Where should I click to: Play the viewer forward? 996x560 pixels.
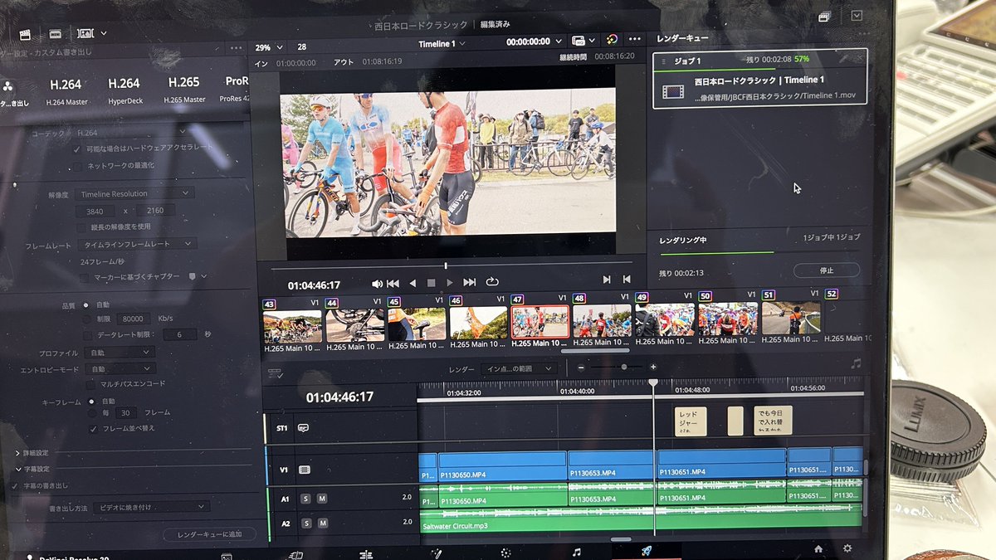[450, 283]
